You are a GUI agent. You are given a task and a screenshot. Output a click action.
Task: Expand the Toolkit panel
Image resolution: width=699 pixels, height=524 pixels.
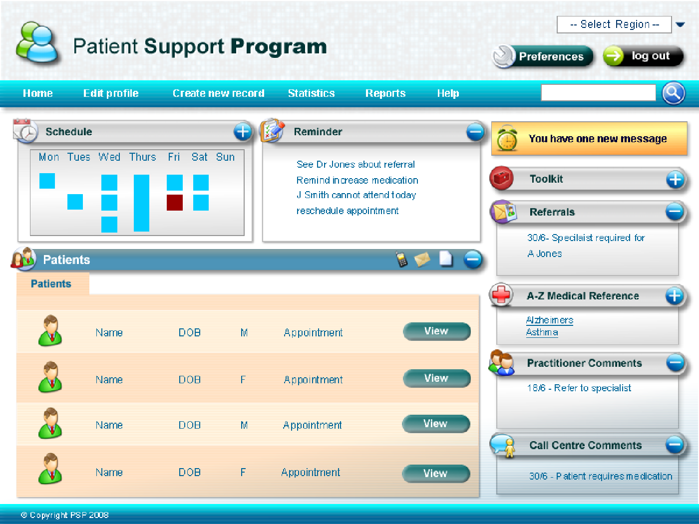675,179
